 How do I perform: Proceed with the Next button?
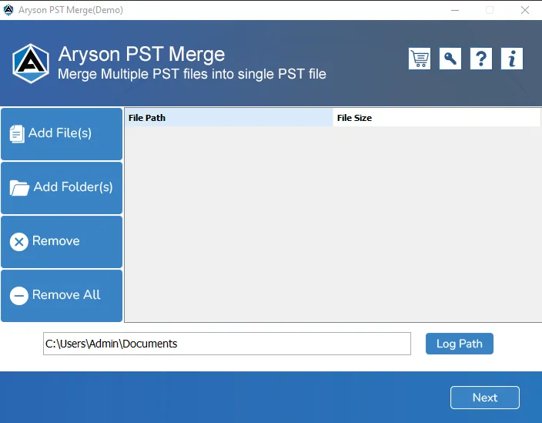coord(484,398)
